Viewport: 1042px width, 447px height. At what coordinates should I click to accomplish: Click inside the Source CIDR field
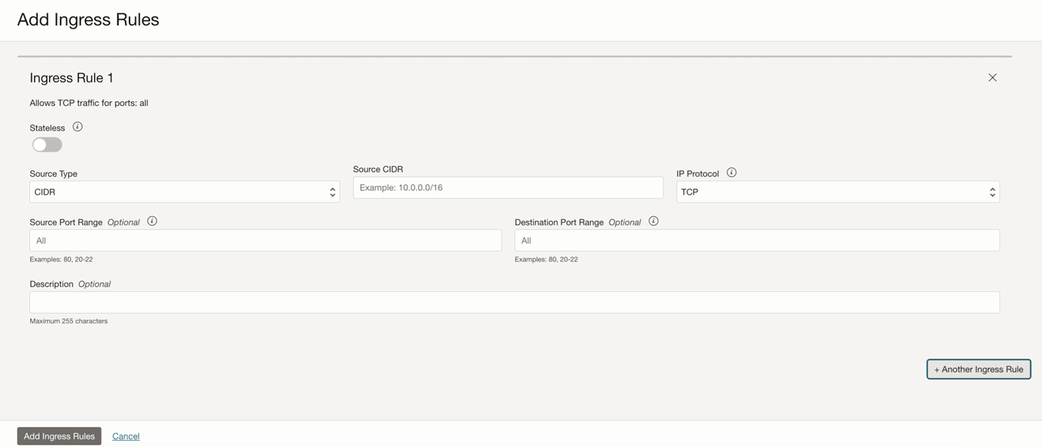508,188
